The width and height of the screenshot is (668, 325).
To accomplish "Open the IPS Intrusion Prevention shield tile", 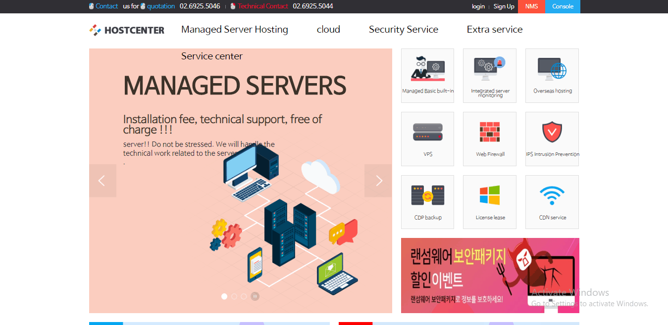I will pos(552,139).
